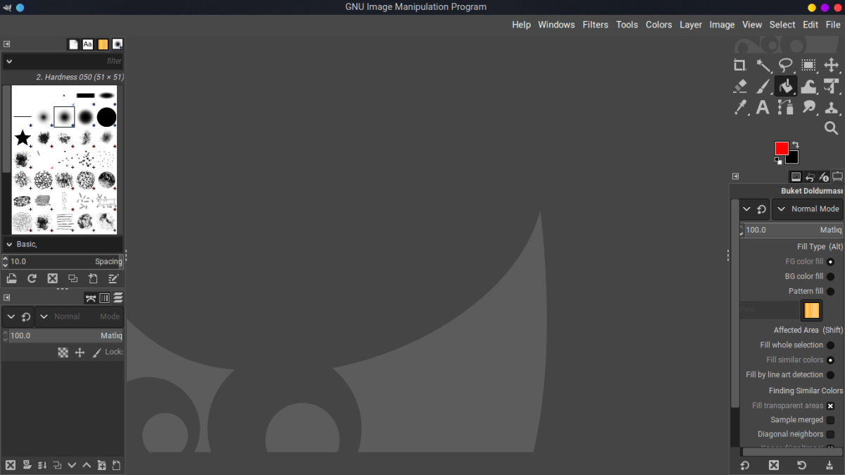Screen dimensions: 845x475
Task: Open the Normal Mode dropdown
Action: point(808,209)
